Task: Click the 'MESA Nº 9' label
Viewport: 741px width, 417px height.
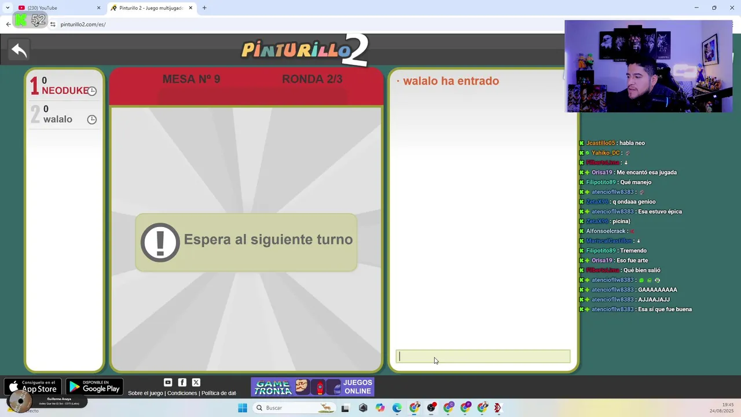Action: tap(191, 79)
